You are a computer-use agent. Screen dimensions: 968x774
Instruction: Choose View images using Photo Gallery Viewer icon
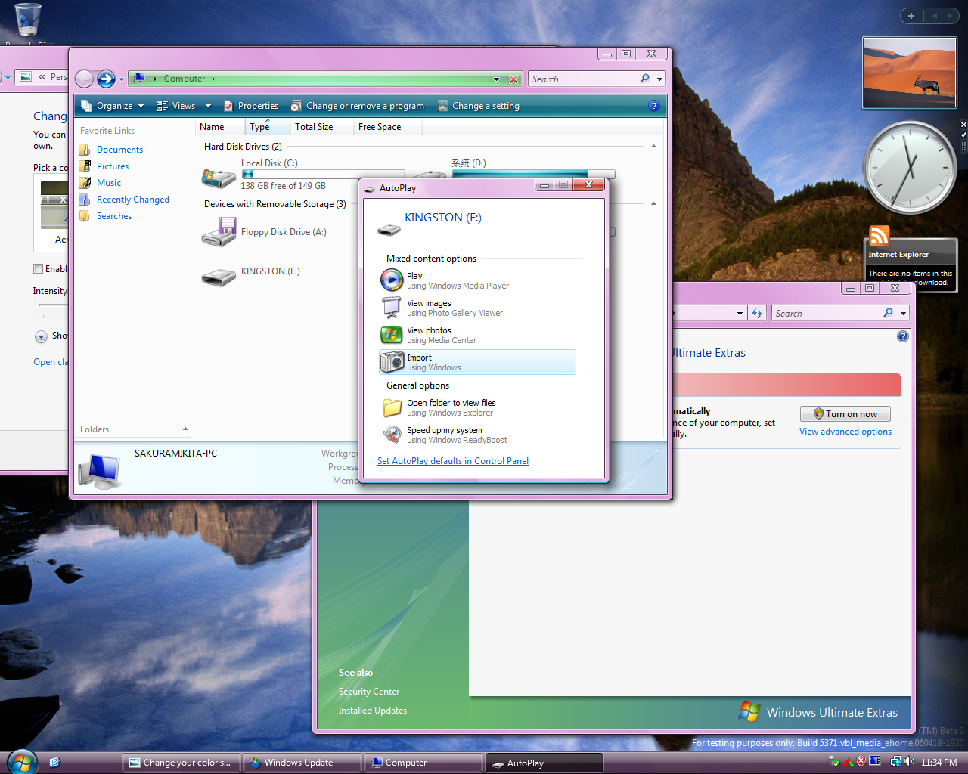(x=391, y=308)
